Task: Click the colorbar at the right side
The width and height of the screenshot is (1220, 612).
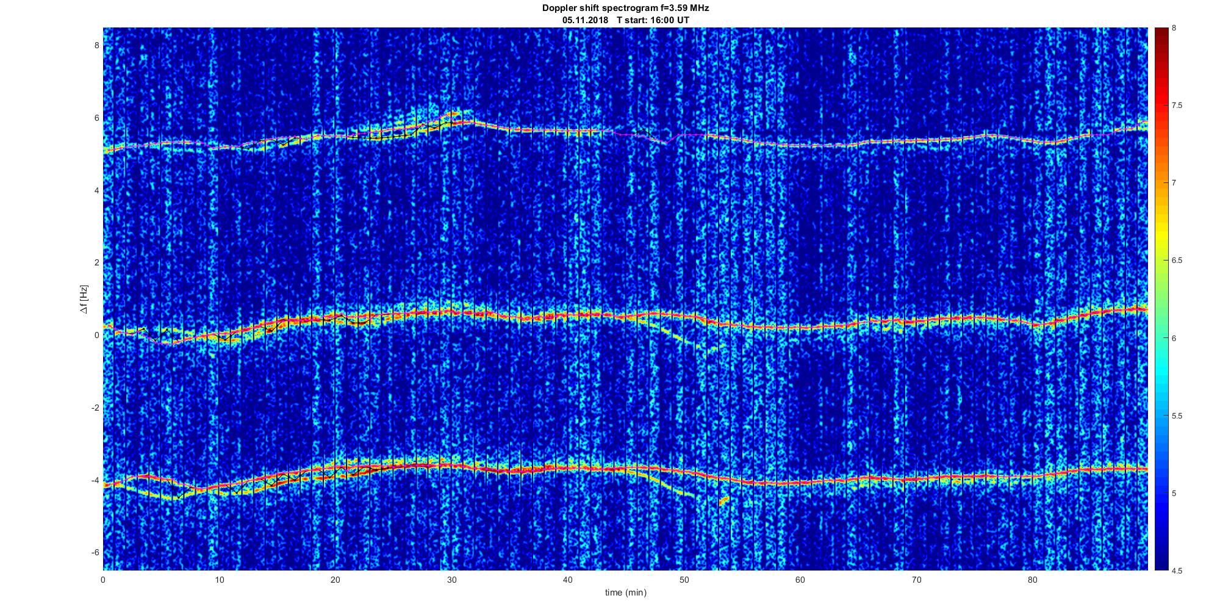Action: point(1161,299)
